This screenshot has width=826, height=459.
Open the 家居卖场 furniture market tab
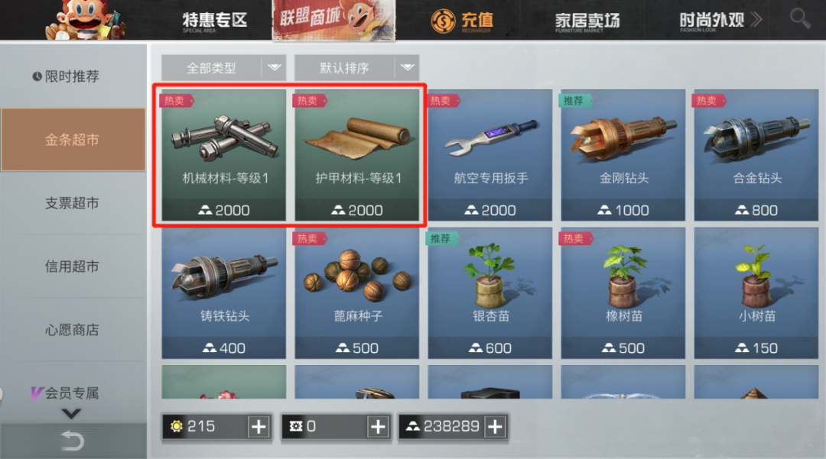[x=587, y=21]
